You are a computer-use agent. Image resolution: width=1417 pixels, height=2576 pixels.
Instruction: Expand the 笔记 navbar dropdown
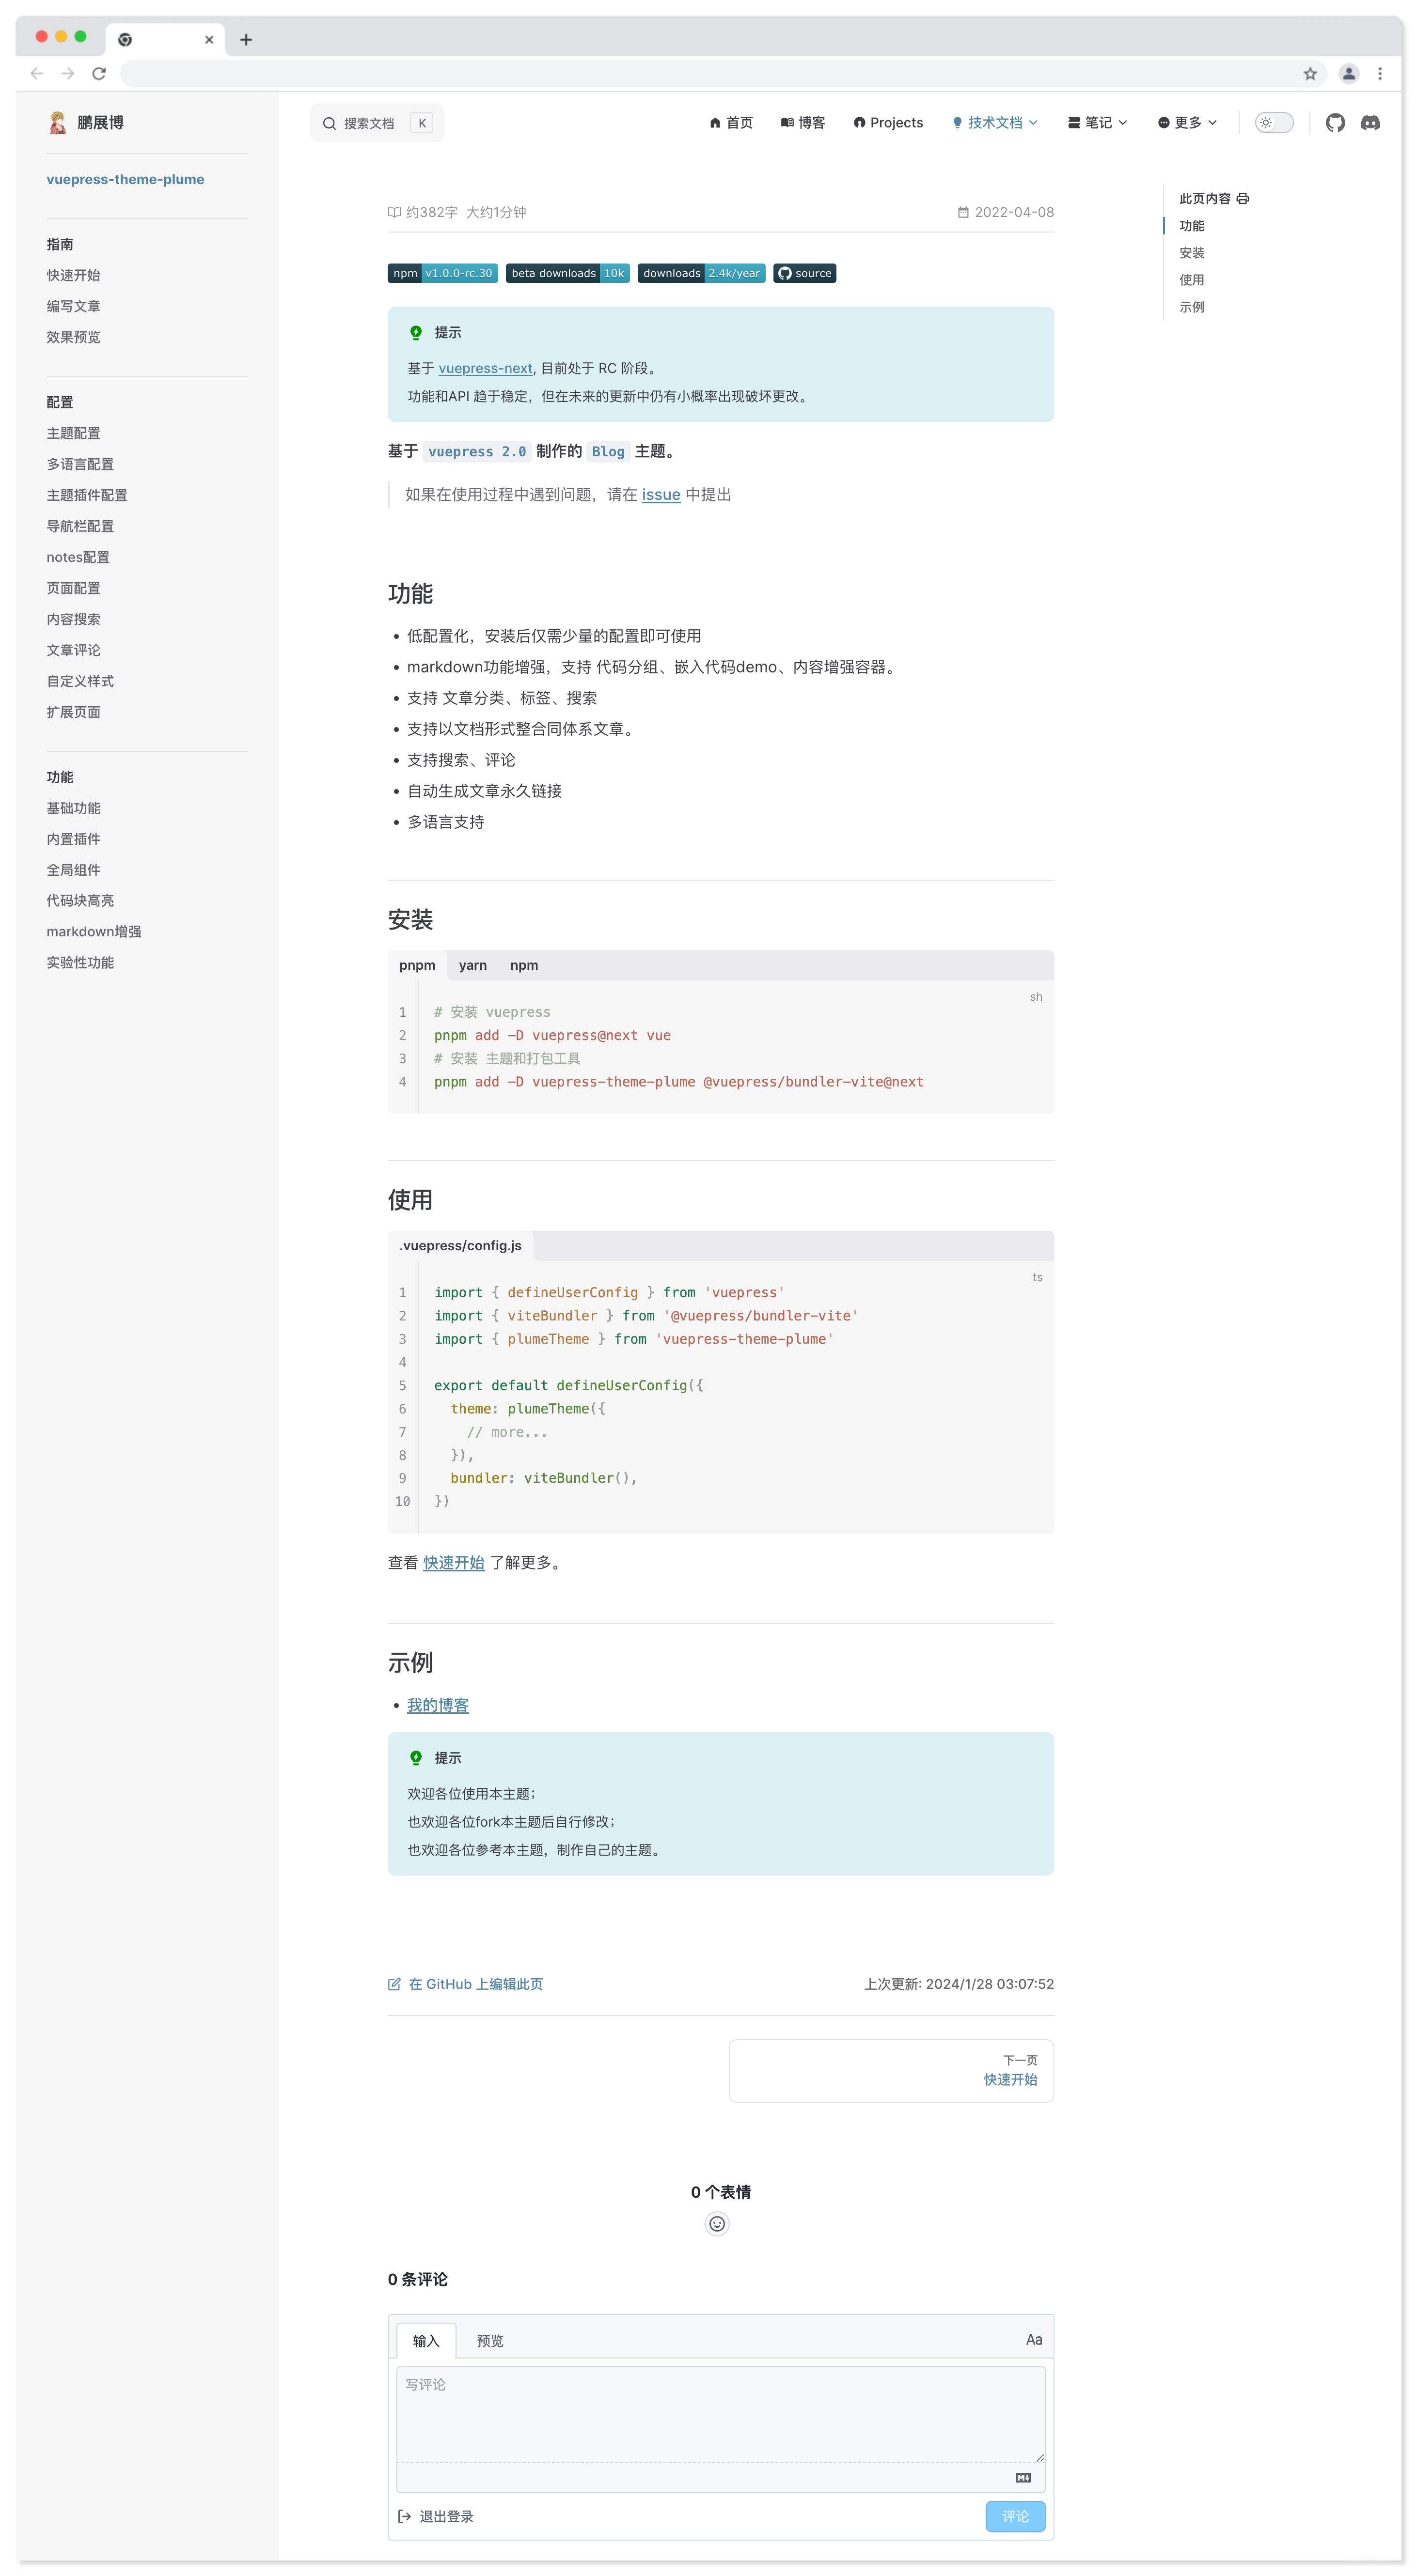tap(1098, 123)
